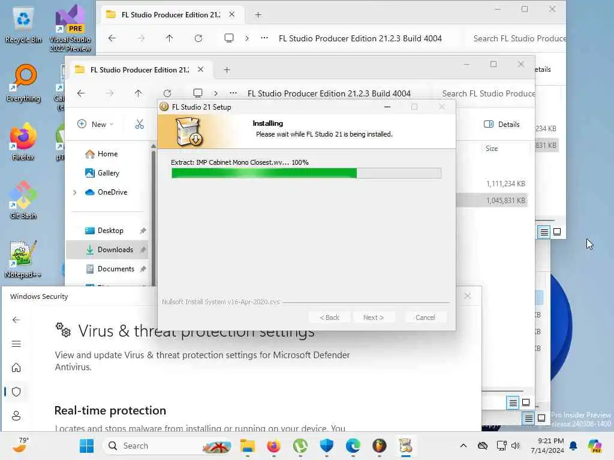Show hidden system tray icons chevron
Screen dimensions: 614x460
463,446
